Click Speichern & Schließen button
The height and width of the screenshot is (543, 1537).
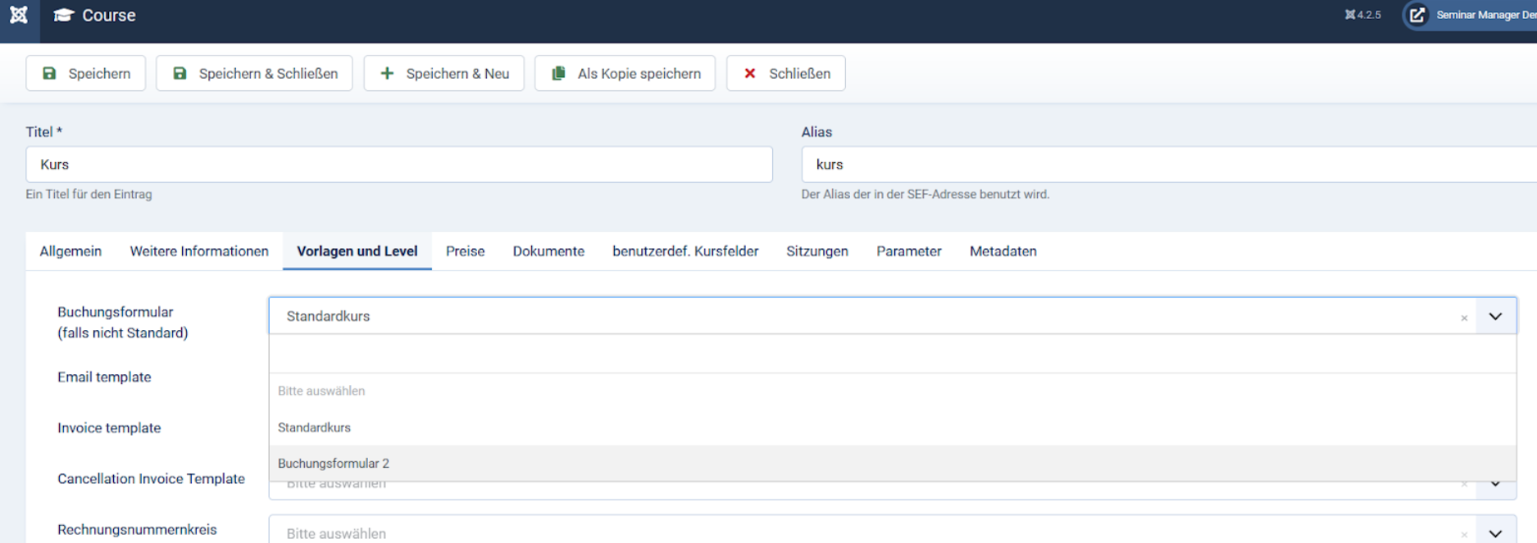click(x=255, y=74)
